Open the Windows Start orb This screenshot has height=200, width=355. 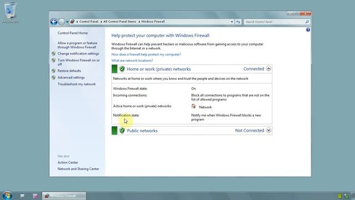[x=7, y=196]
